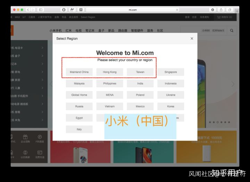Stop loading with address bar X

point(177,10)
